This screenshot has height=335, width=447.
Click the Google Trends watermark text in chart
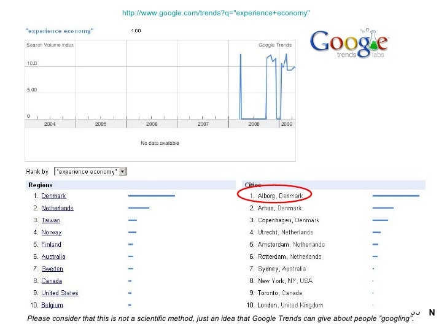[x=275, y=45]
